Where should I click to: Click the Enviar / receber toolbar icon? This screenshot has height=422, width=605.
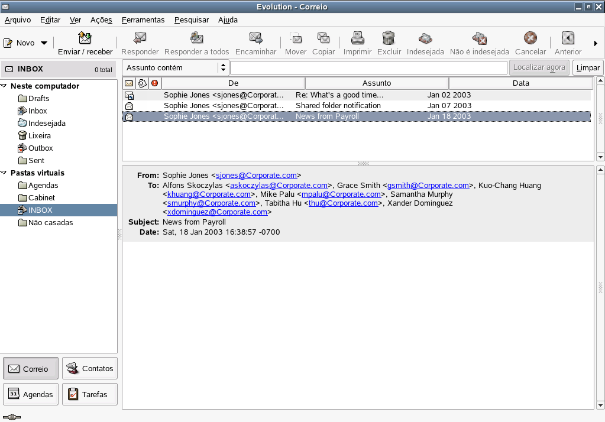point(85,38)
